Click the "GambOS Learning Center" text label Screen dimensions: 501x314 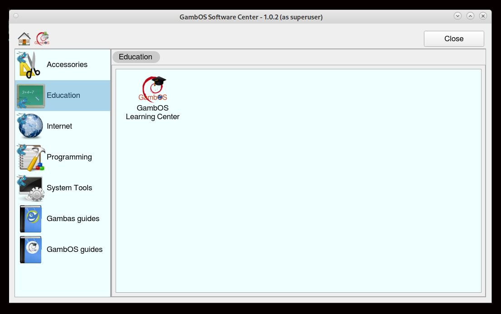153,113
